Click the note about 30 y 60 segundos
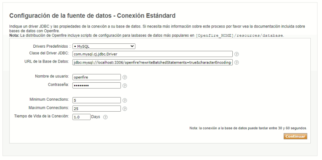 [x=248, y=128]
